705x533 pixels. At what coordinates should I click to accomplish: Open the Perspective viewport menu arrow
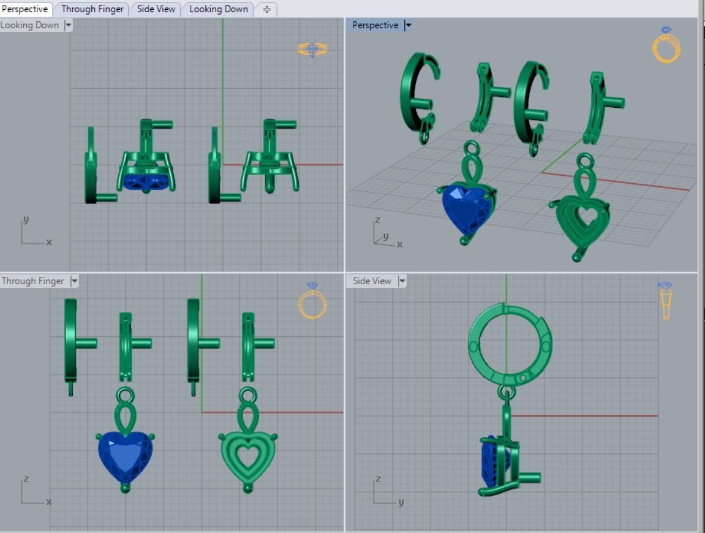click(x=408, y=25)
